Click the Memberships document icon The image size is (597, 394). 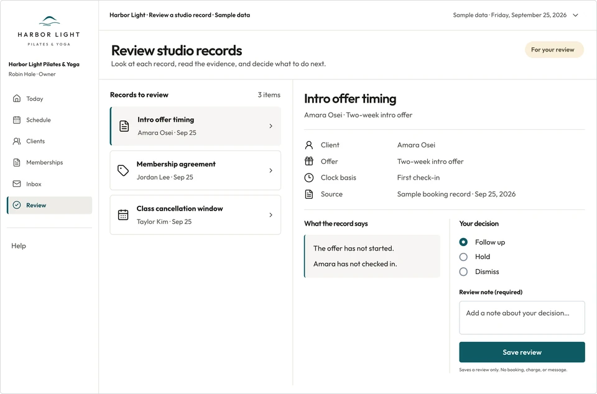(x=17, y=162)
